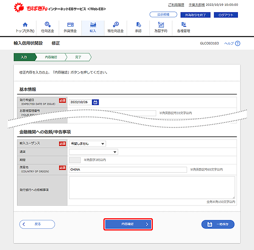Viewport: 254px width, 250px height.
Task: Open the 各種管理 management icon
Action: pos(184,25)
